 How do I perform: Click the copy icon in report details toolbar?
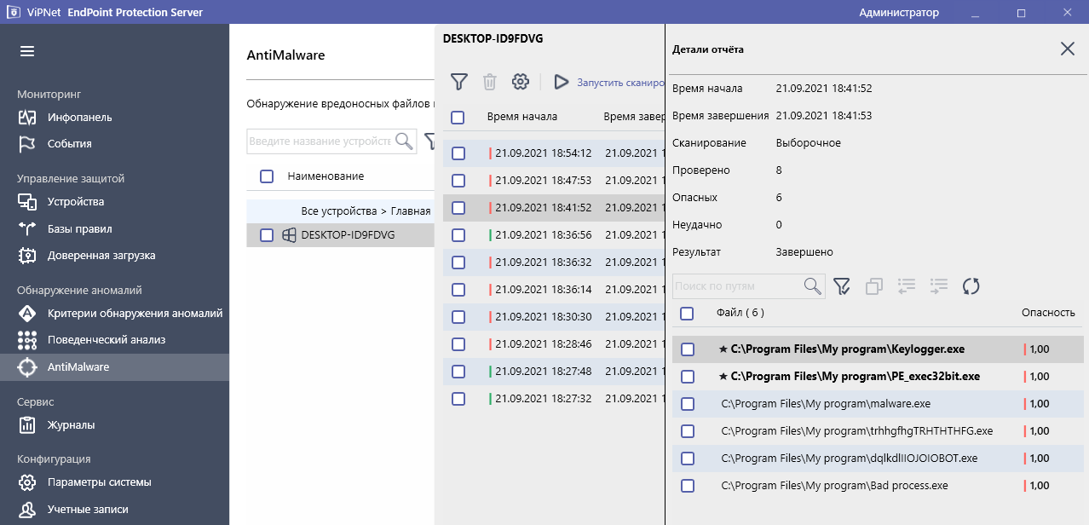coord(873,286)
